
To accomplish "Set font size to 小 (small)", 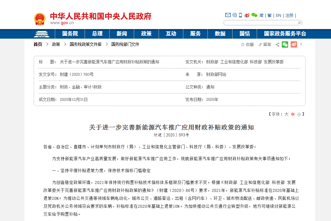I will pos(299,114).
